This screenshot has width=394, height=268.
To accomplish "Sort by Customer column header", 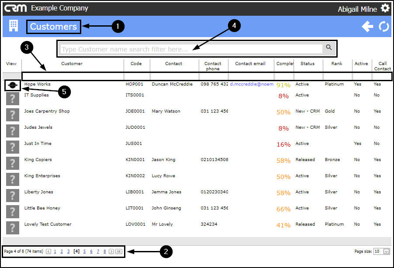I will coord(72,64).
